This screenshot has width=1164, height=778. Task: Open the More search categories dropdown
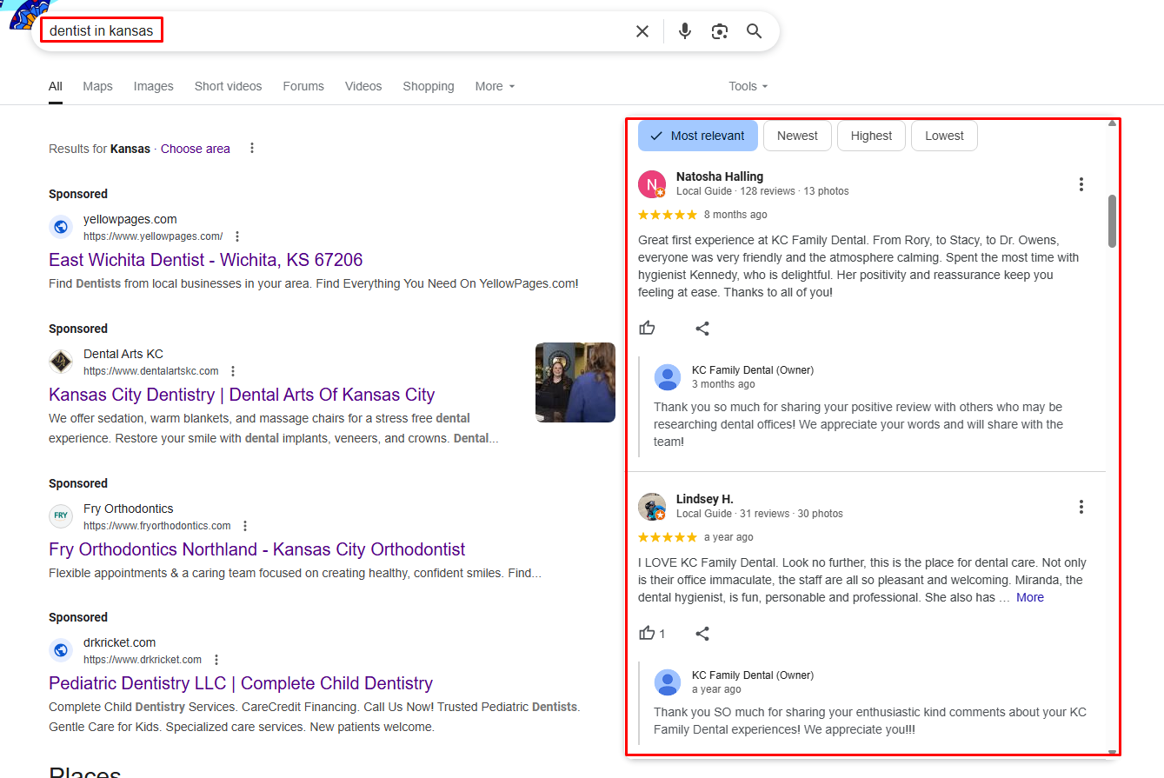[494, 86]
